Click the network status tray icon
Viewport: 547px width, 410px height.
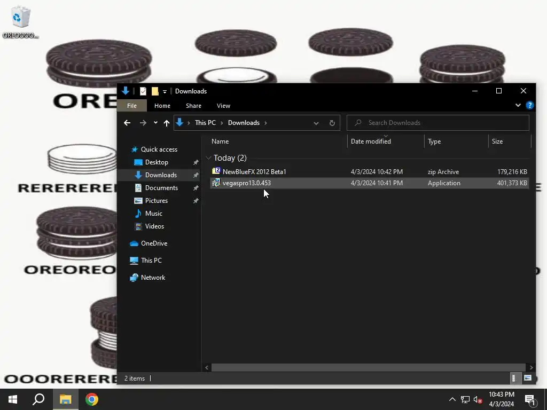tap(465, 399)
